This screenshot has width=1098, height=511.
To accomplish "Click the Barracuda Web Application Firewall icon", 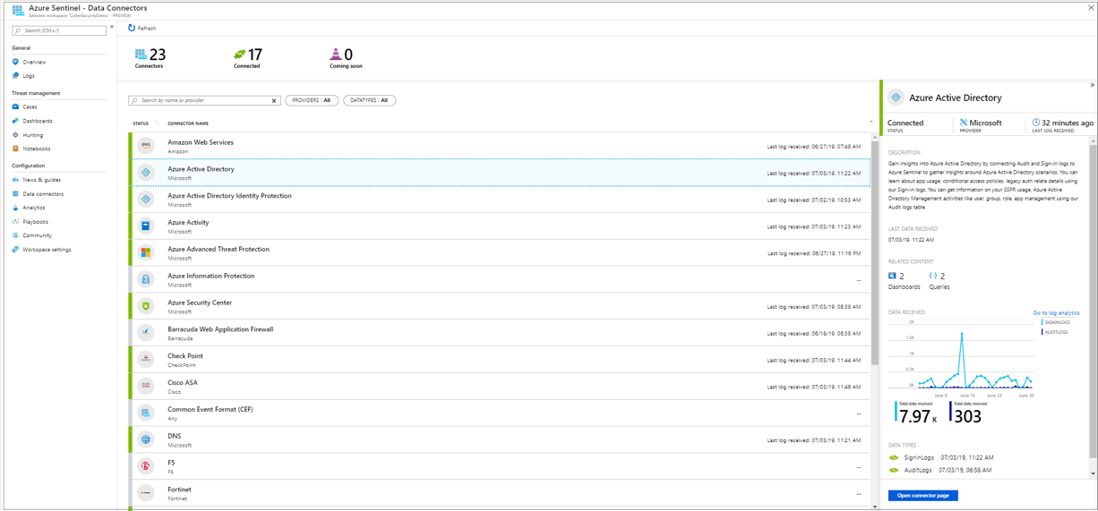I will [146, 333].
